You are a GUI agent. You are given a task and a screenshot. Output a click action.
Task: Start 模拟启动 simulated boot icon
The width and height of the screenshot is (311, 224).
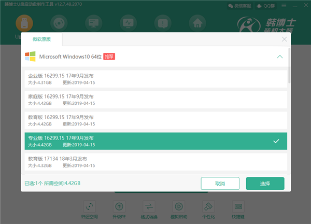179,206
